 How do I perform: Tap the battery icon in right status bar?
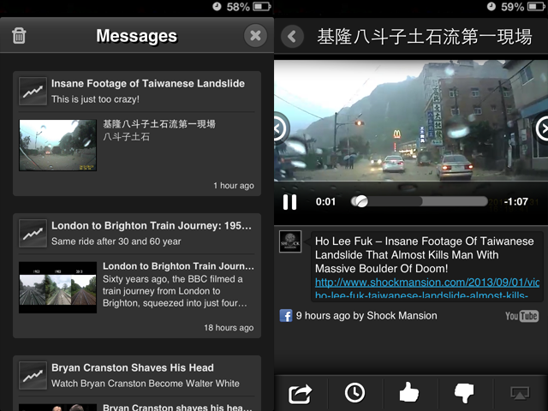click(537, 6)
